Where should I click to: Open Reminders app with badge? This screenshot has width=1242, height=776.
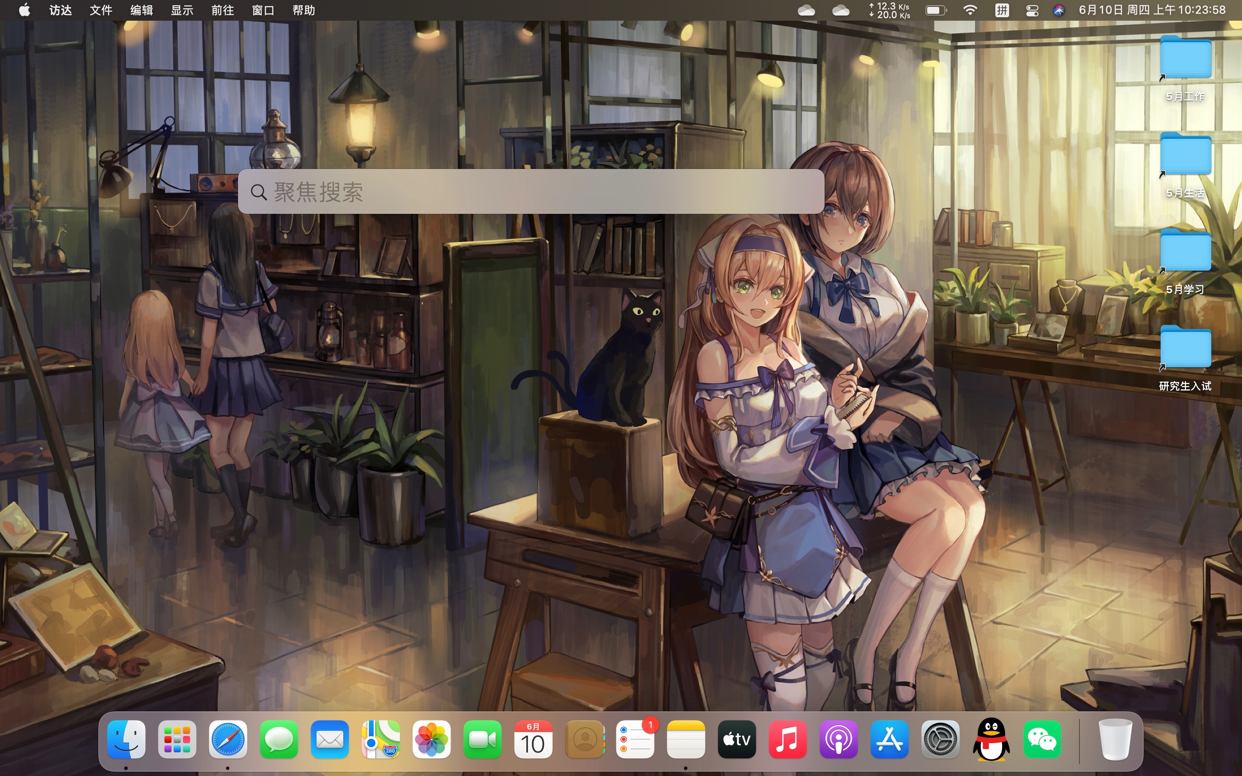tap(635, 739)
